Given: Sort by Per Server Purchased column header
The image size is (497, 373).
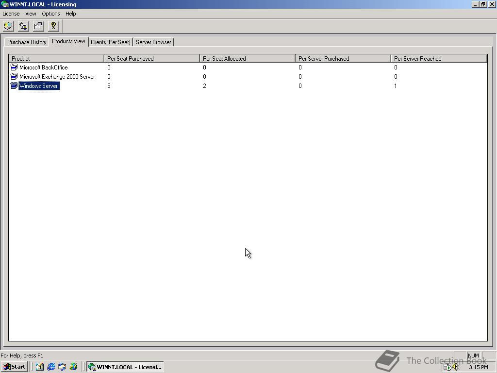Looking at the screenshot, I should click(343, 59).
